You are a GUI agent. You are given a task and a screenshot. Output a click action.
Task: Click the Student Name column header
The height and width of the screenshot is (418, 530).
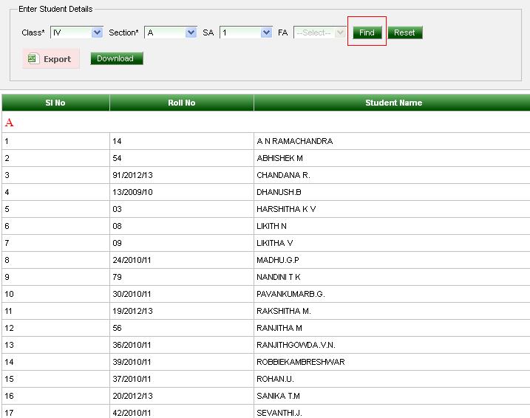pos(393,103)
